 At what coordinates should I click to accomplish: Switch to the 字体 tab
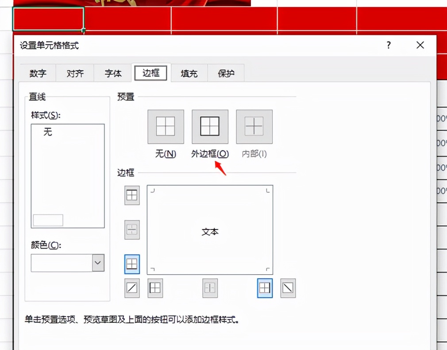point(112,74)
